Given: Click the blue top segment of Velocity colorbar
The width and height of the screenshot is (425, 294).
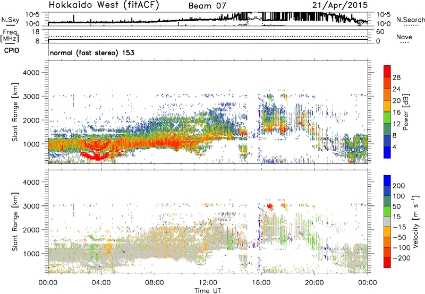Looking at the screenshot, I should [x=387, y=180].
